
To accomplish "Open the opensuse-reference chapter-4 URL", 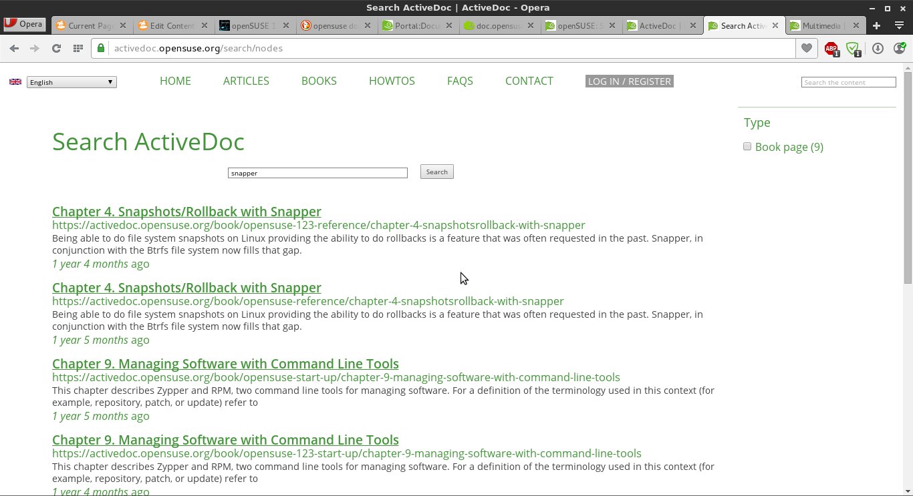I will coord(308,301).
